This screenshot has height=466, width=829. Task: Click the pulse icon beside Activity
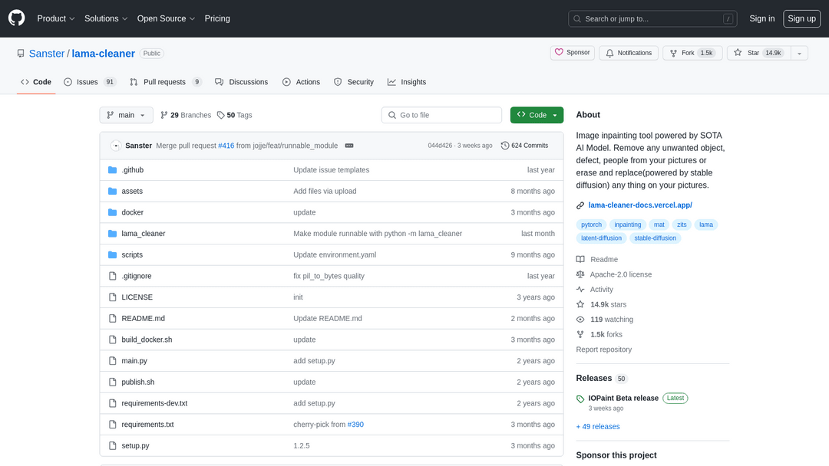(x=580, y=289)
